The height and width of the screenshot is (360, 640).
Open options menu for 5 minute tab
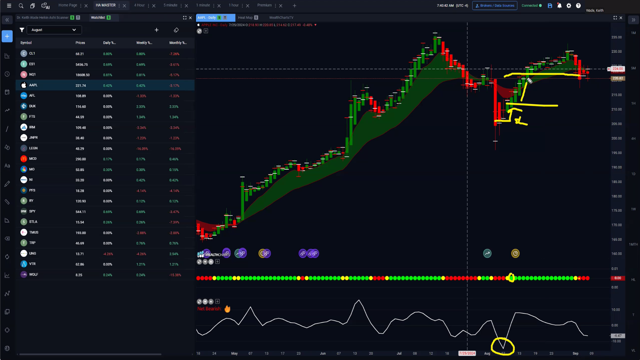[x=181, y=6]
